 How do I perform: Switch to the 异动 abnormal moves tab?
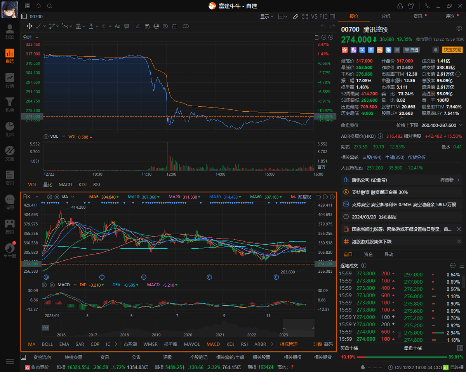(x=389, y=254)
